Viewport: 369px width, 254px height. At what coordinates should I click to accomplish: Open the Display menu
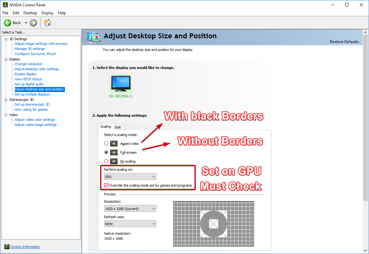pyautogui.click(x=48, y=13)
